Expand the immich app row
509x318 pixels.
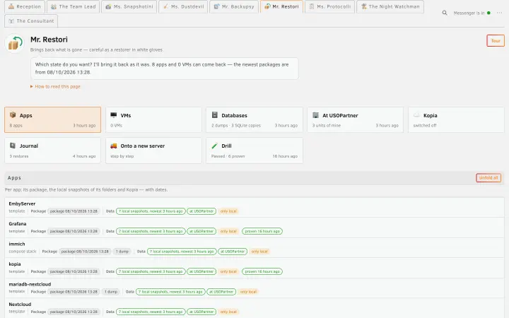(255, 247)
